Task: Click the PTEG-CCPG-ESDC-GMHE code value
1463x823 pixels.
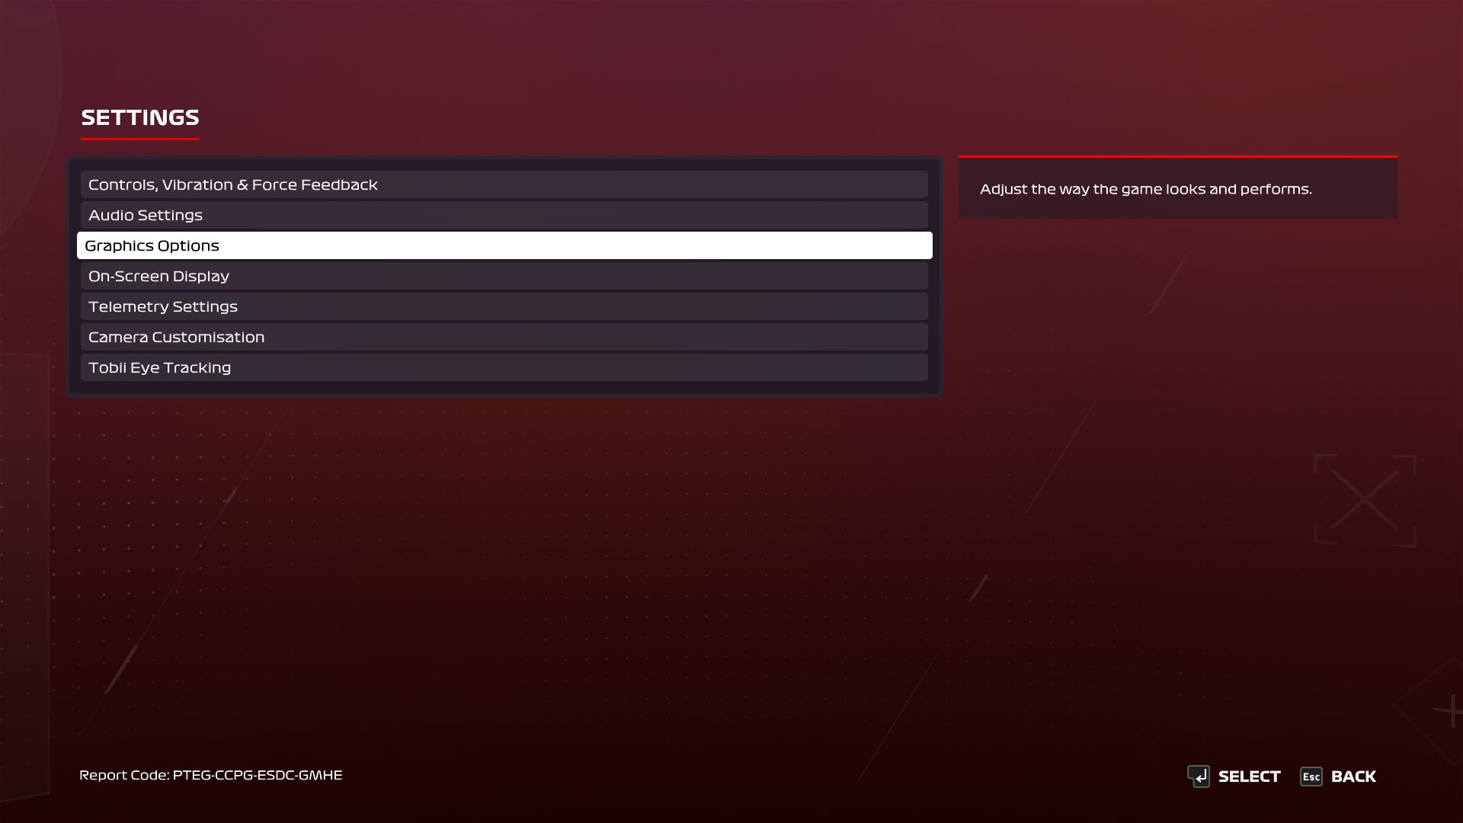Action: pyautogui.click(x=258, y=775)
